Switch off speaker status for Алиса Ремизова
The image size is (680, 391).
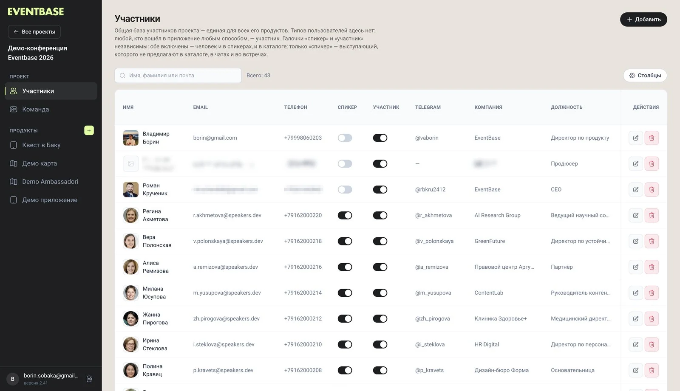click(x=345, y=267)
